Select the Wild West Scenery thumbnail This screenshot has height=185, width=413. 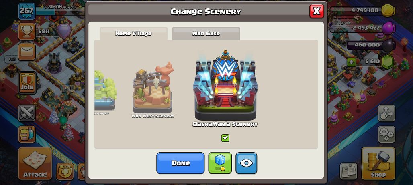[x=153, y=90]
